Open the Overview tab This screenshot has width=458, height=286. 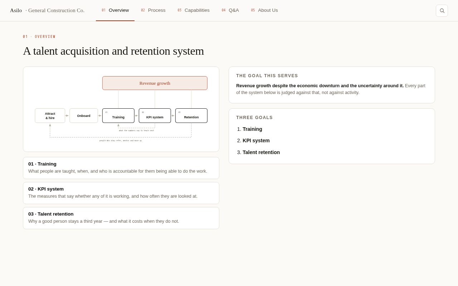(x=115, y=10)
